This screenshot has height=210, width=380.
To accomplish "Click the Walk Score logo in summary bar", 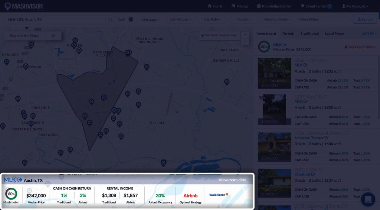I will click(219, 194).
